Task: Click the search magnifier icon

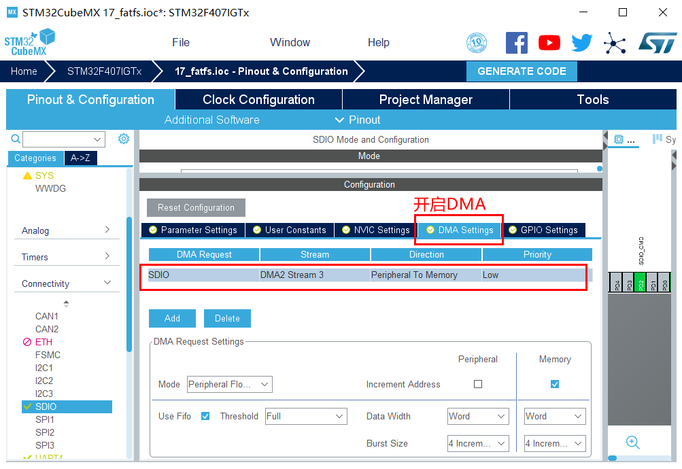Action: click(x=16, y=139)
